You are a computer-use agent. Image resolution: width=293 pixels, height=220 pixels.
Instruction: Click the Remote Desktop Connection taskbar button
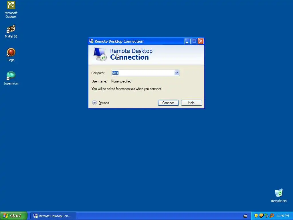tap(53, 216)
